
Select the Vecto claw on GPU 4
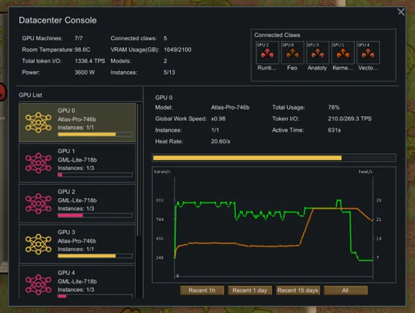click(368, 52)
